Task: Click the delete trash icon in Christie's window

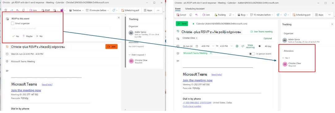Action: pos(6,10)
